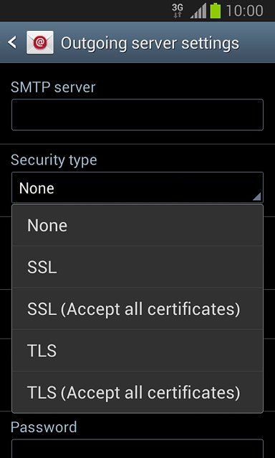Select the TLS option
This screenshot has width=275, height=458.
click(137, 351)
